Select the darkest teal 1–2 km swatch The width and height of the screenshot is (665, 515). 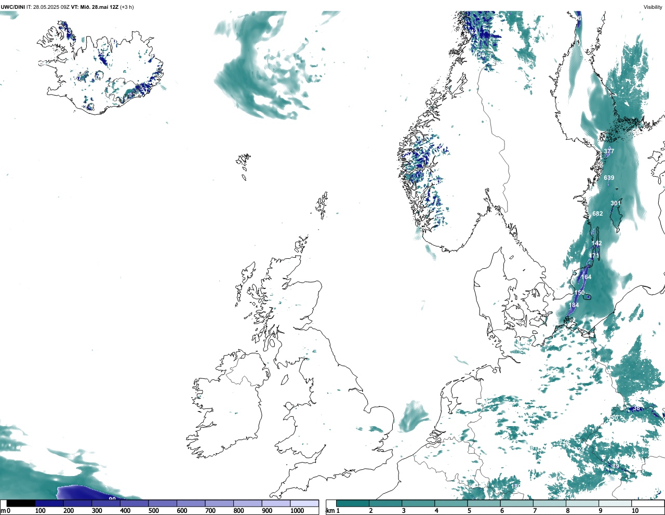353,503
